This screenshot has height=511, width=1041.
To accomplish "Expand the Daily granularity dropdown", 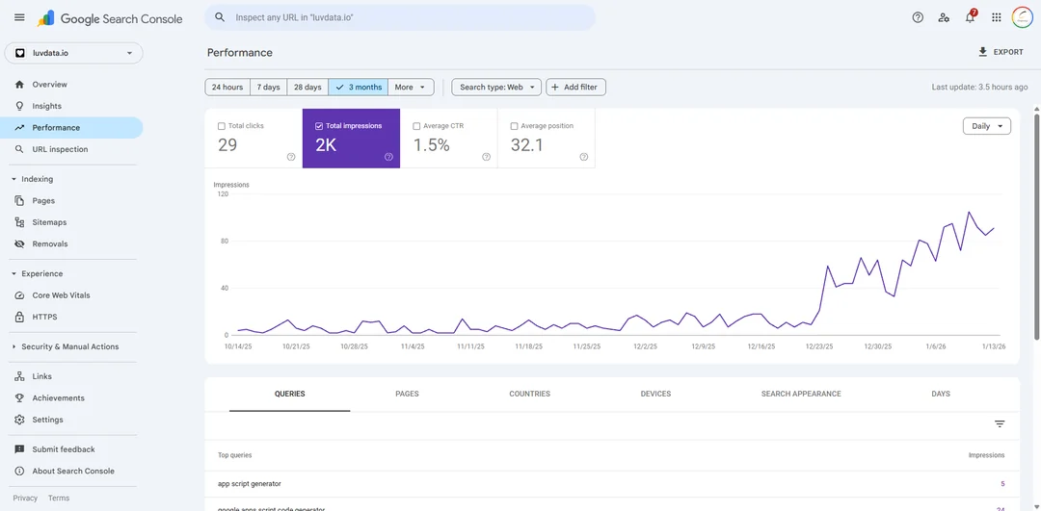I will [x=986, y=126].
